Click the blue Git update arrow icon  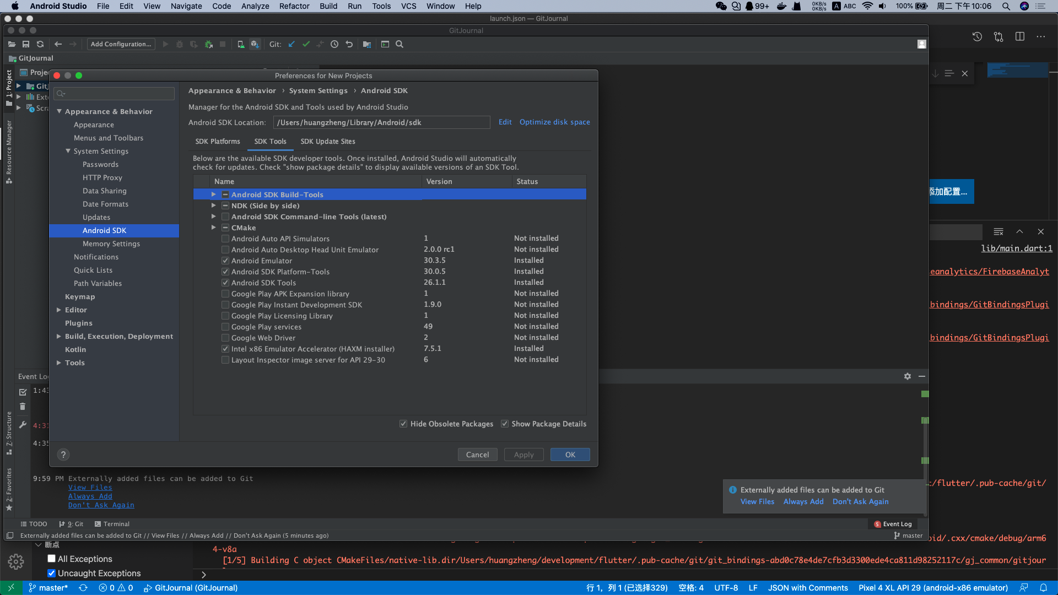[x=292, y=44]
